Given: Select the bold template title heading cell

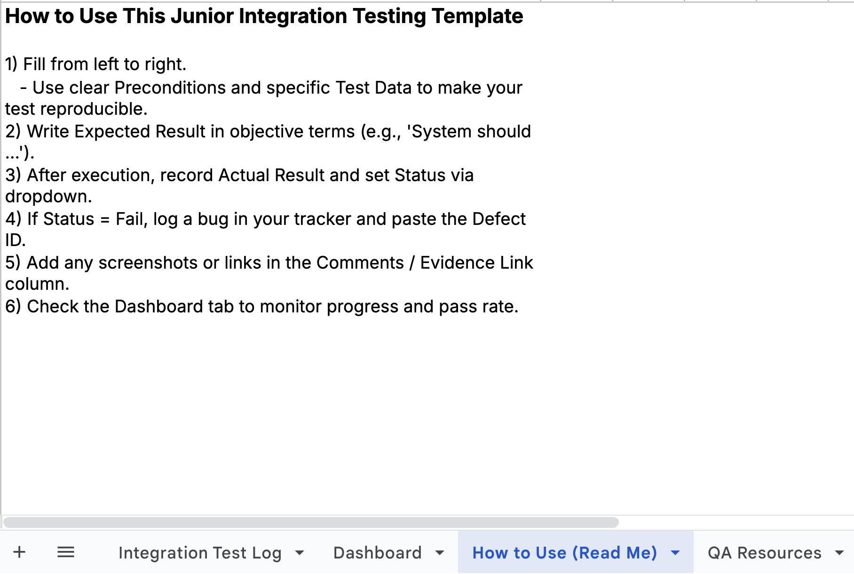Looking at the screenshot, I should (x=264, y=16).
